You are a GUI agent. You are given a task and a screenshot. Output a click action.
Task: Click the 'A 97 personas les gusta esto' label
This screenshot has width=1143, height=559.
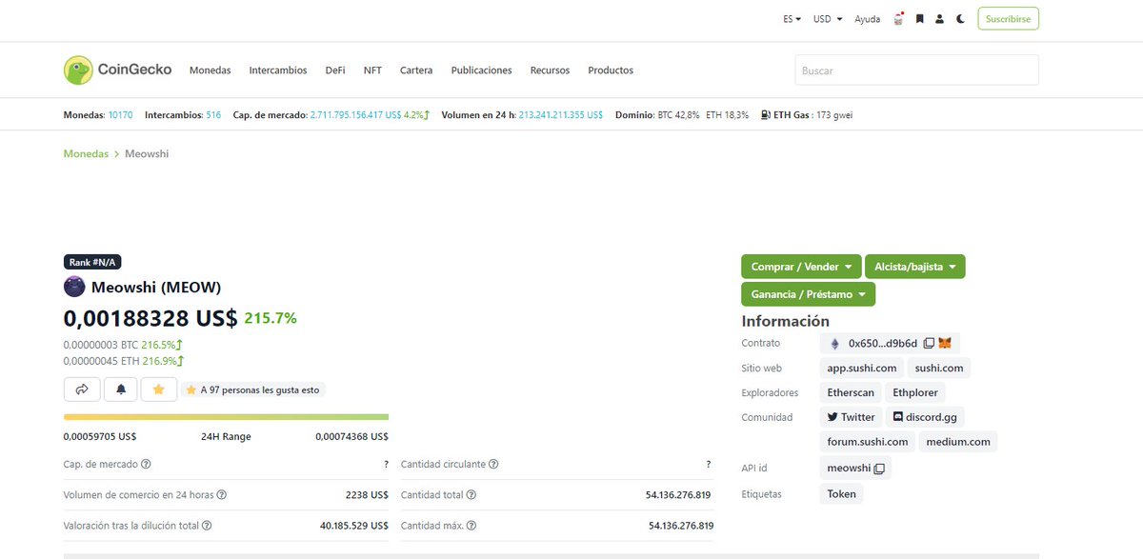click(253, 389)
